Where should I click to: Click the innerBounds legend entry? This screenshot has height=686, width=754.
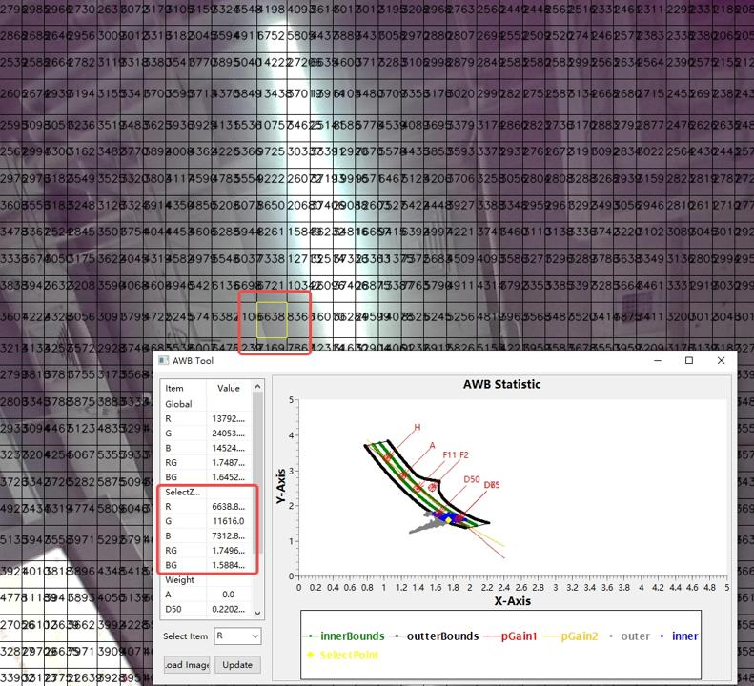[x=343, y=636]
